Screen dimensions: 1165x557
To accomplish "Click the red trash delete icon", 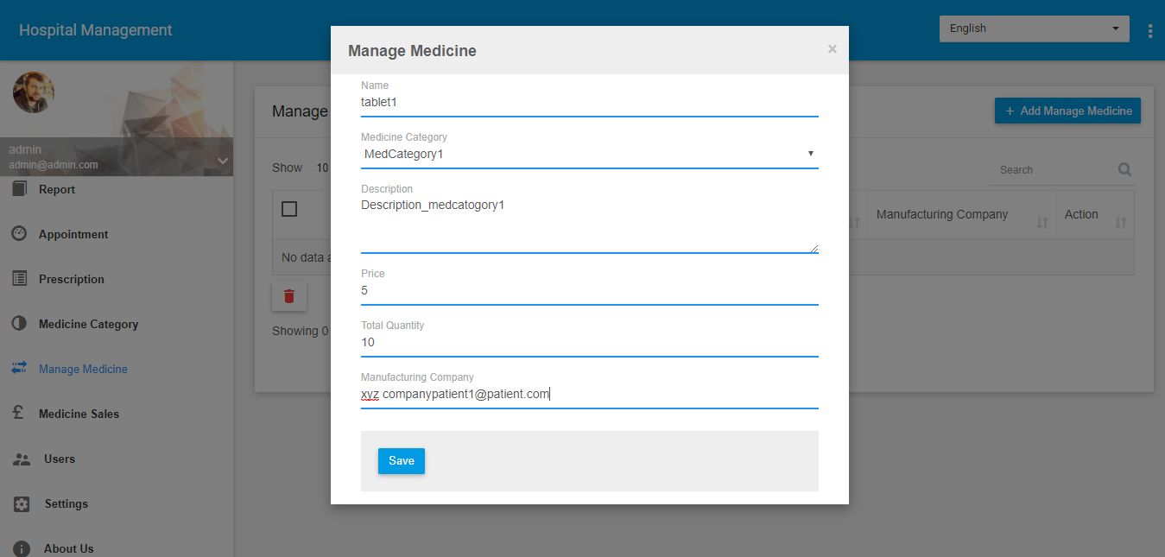I will click(289, 296).
